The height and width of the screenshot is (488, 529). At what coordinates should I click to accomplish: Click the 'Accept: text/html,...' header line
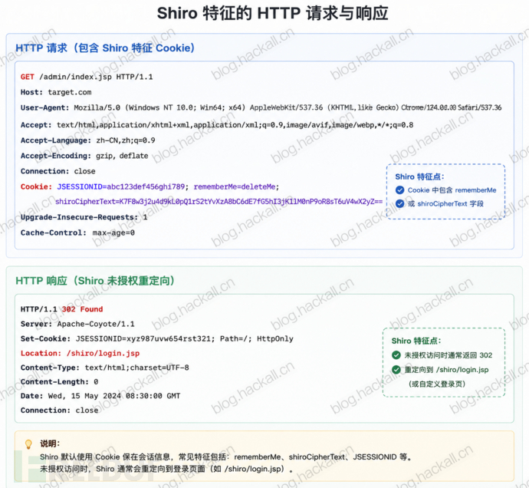217,125
